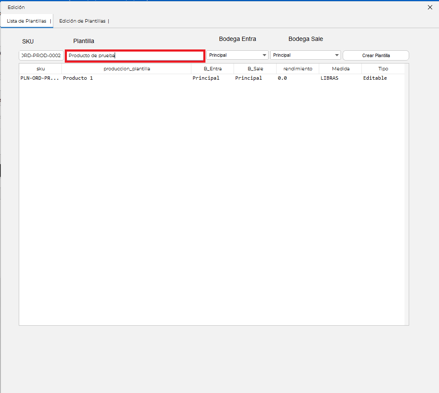Expand the Bodega Entra dropdown arrow
This screenshot has width=439, height=393.
[264, 55]
